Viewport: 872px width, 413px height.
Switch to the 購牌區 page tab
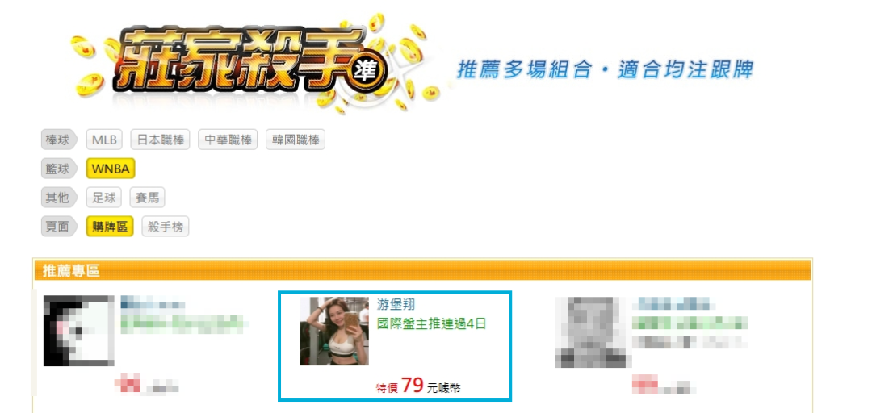point(110,227)
